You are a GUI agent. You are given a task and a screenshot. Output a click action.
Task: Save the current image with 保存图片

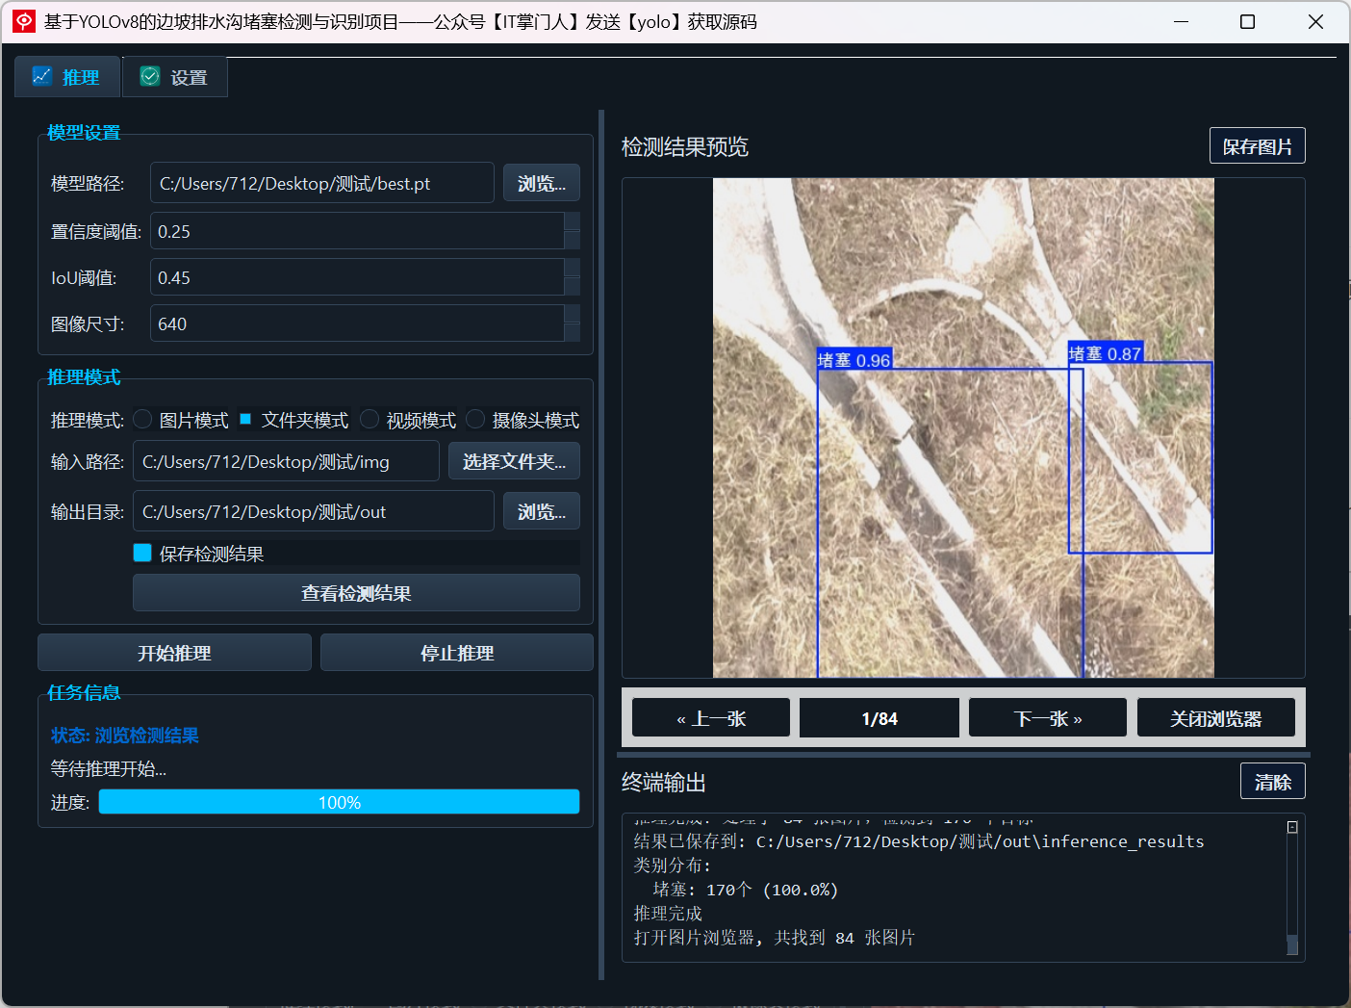[1257, 145]
